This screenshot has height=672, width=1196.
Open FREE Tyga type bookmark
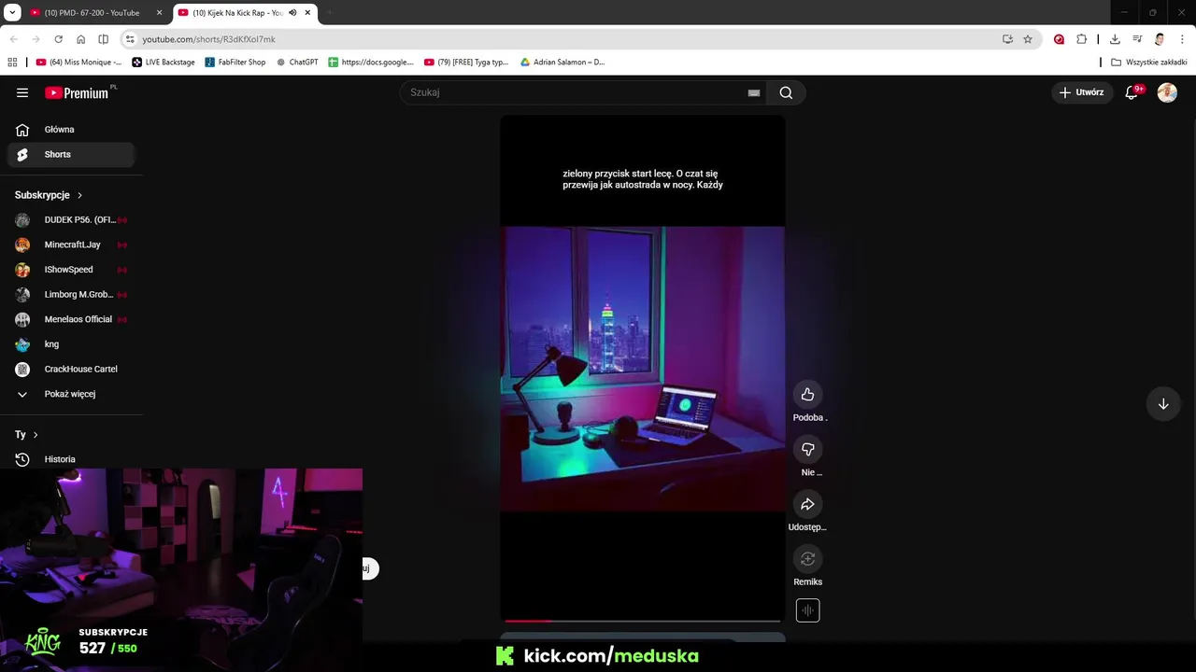(x=466, y=62)
